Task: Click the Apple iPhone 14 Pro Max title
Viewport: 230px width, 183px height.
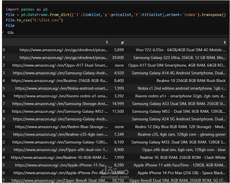Action: pyautogui.click(x=181, y=173)
